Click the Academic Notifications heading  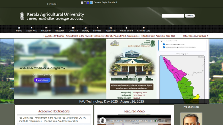click(54, 111)
